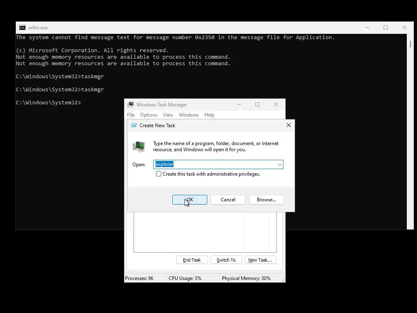The width and height of the screenshot is (417, 313).
Task: Minimize the Windows Task Manager window
Action: click(239, 105)
